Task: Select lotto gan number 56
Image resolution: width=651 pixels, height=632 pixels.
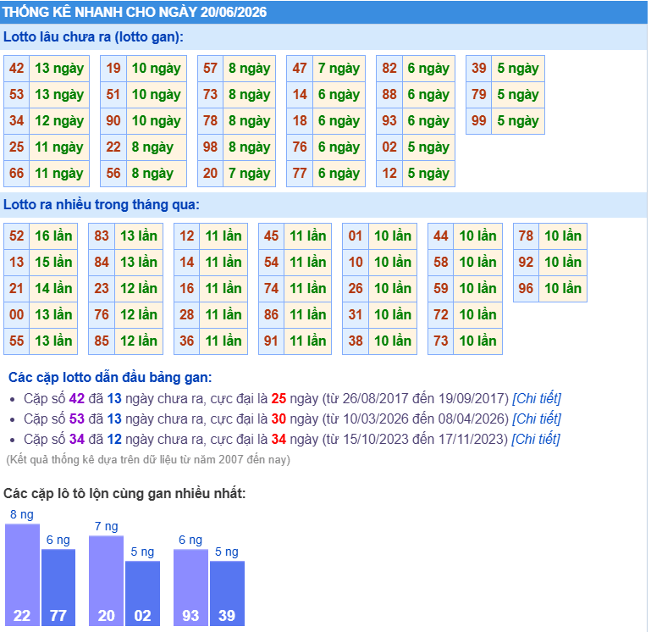Action: 113,174
